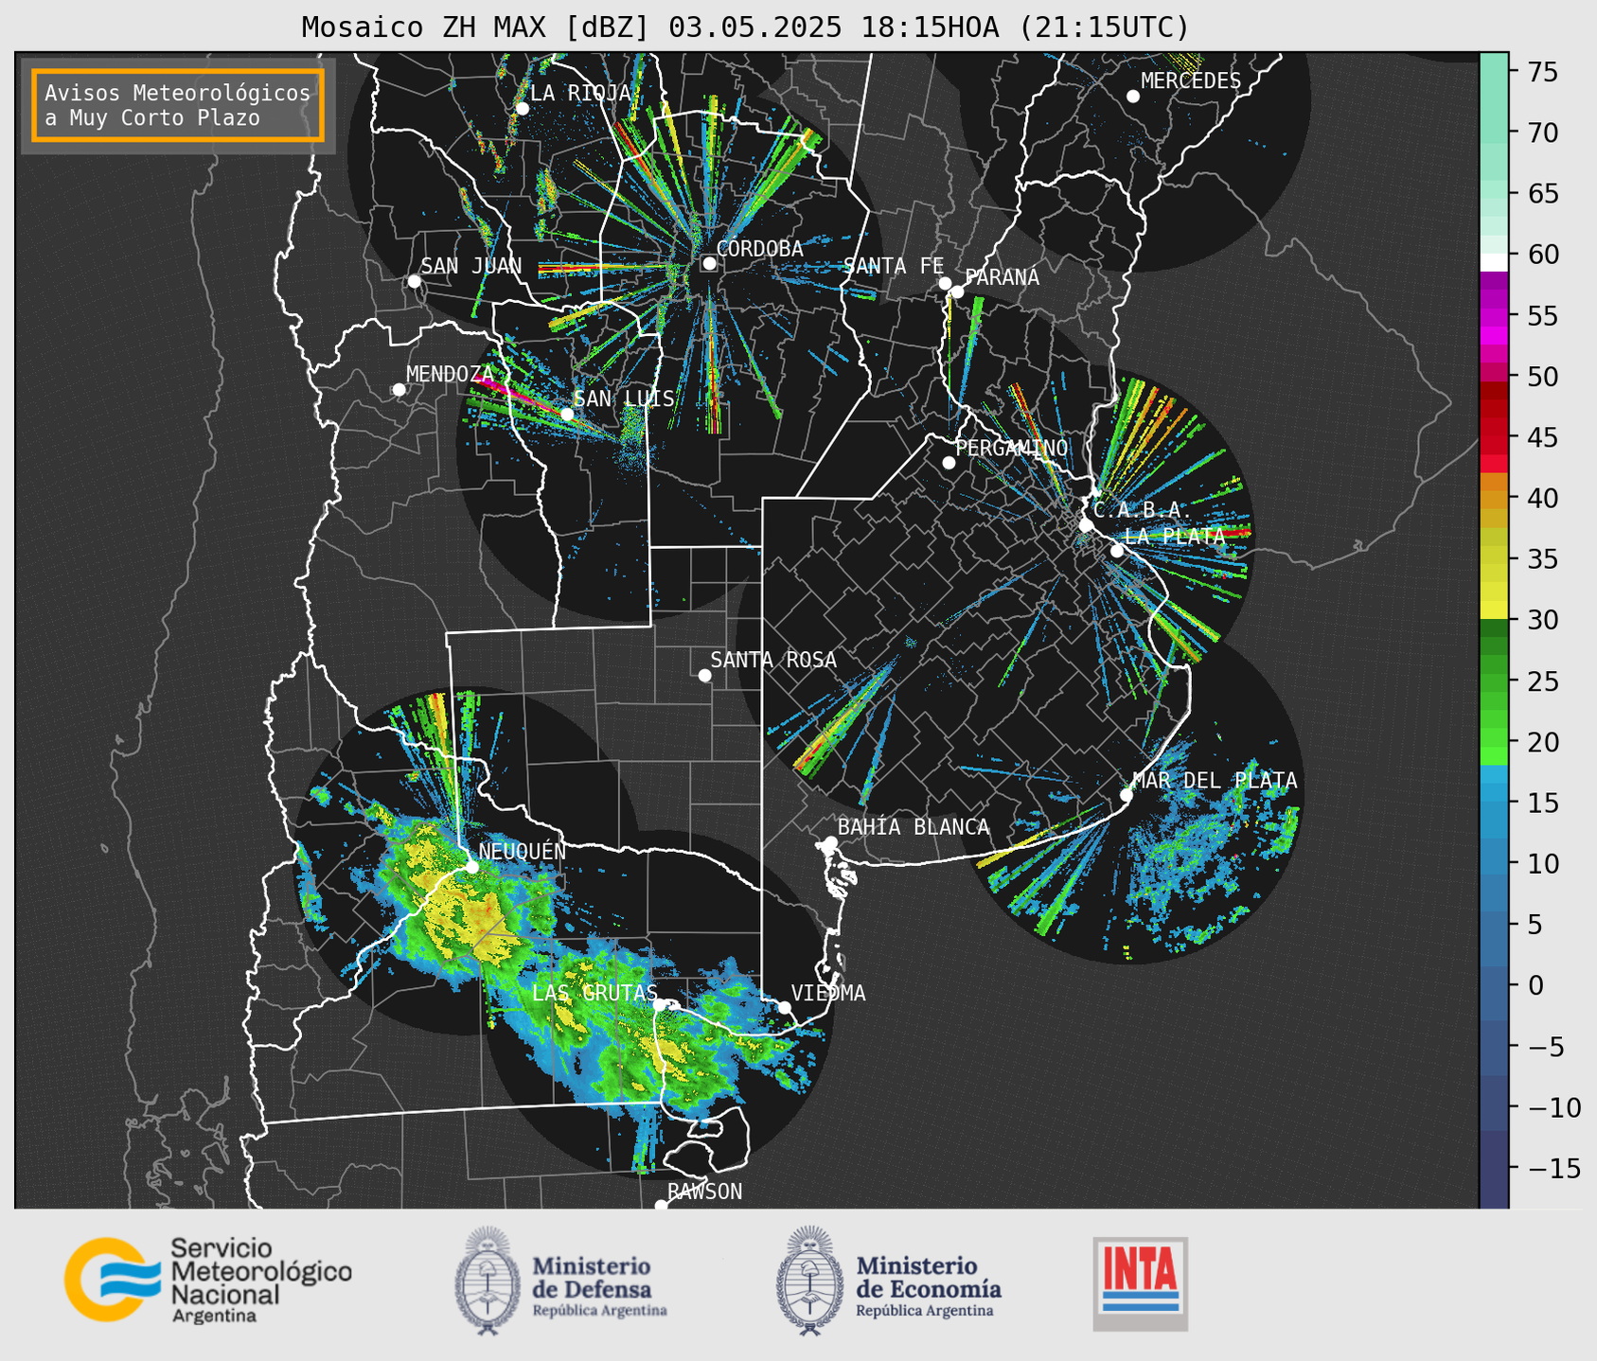Click the MERCEDES label text
The width and height of the screenshot is (1597, 1361).
tap(1191, 81)
